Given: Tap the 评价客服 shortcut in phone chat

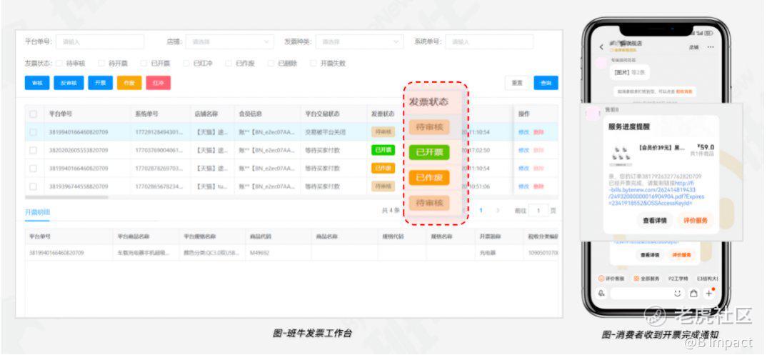Looking at the screenshot, I should (x=611, y=279).
